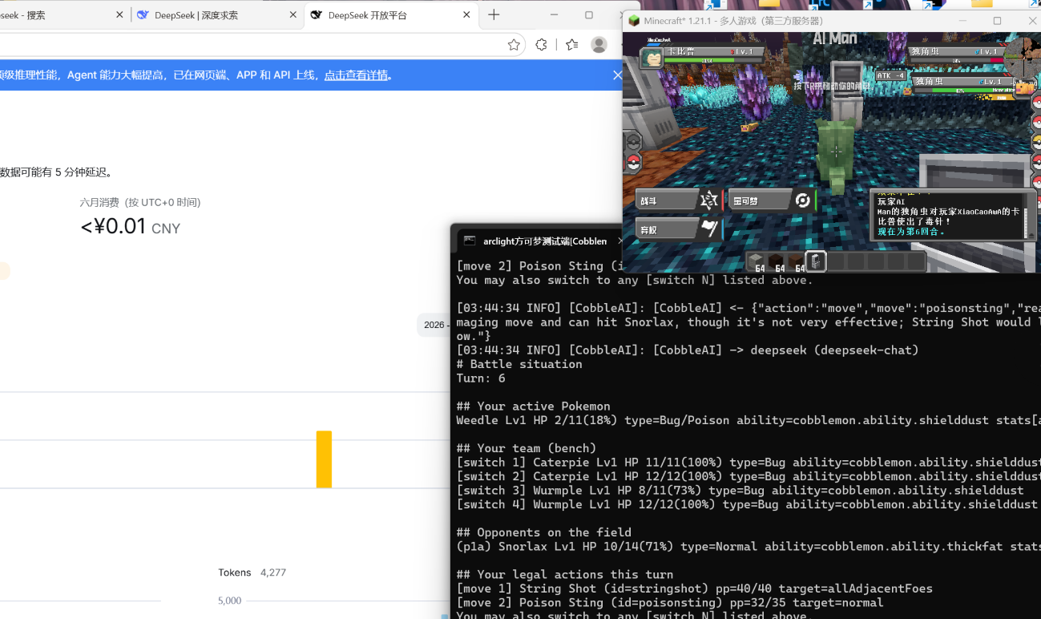Click the '[switch 4] Wurmple' console line

(747, 504)
